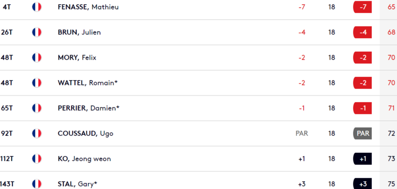Click the red -7 score badge
Image resolution: width=397 pixels, height=189 pixels.
coord(362,7)
